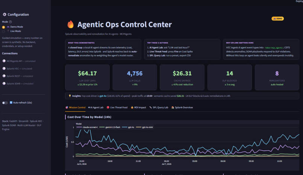Click the '+$3.28 vs prior 12h' text
The height and width of the screenshot is (175, 303).
point(87,85)
